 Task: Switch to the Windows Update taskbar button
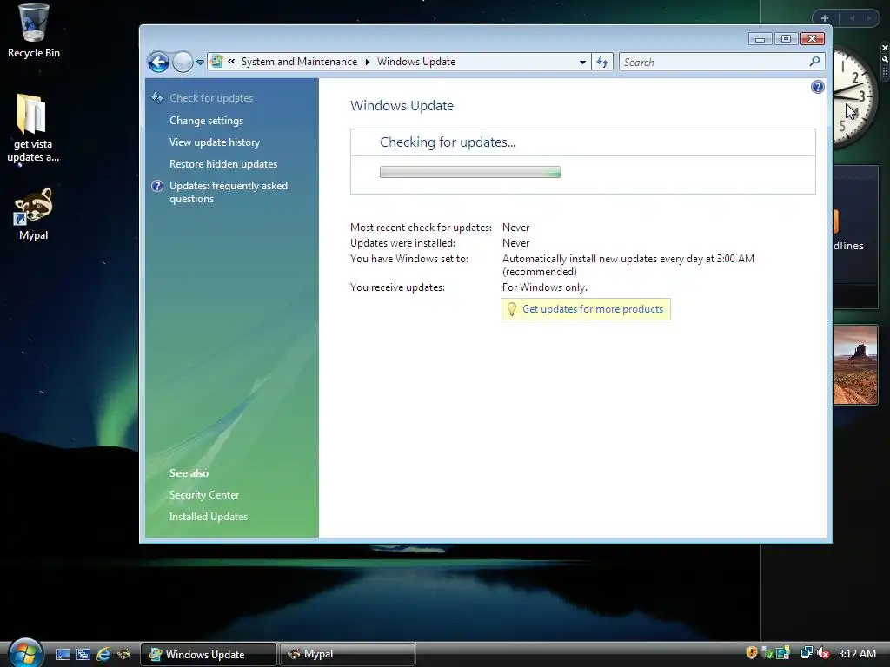tap(209, 655)
